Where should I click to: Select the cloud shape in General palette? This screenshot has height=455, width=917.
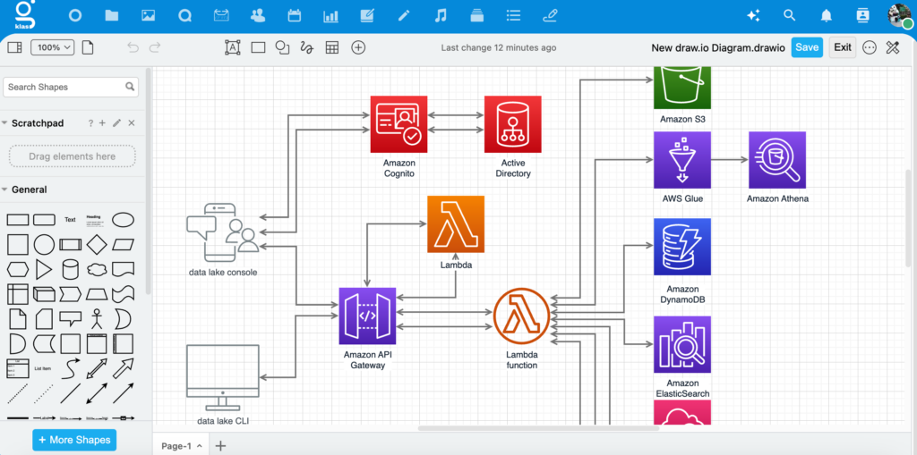(97, 269)
